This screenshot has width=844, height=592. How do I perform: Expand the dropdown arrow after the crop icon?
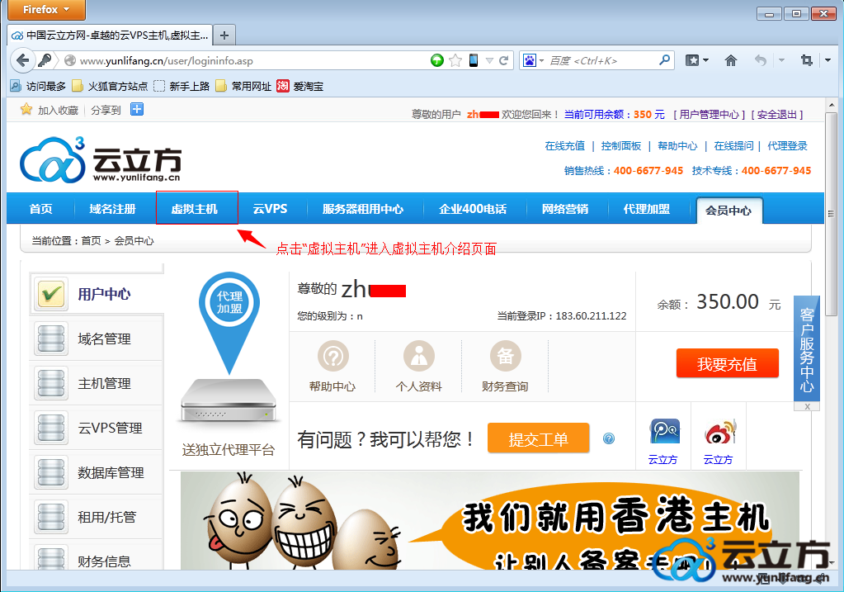coord(827,60)
